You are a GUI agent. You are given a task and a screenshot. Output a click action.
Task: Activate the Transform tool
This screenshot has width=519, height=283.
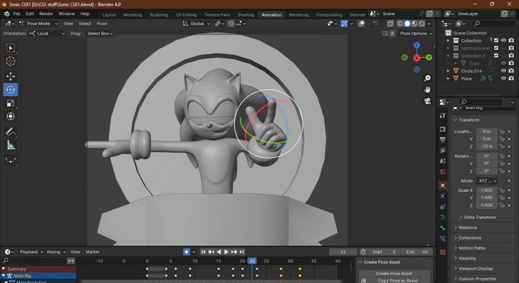[x=10, y=116]
